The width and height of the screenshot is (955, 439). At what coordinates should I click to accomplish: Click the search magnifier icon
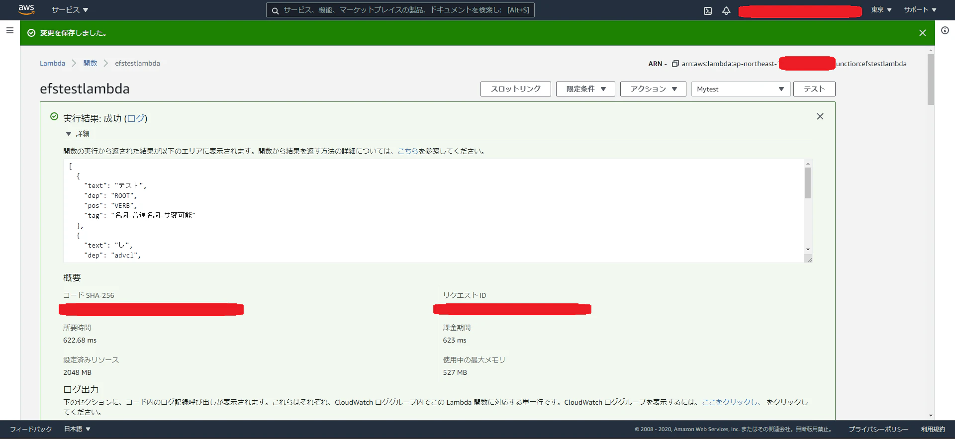(x=275, y=10)
